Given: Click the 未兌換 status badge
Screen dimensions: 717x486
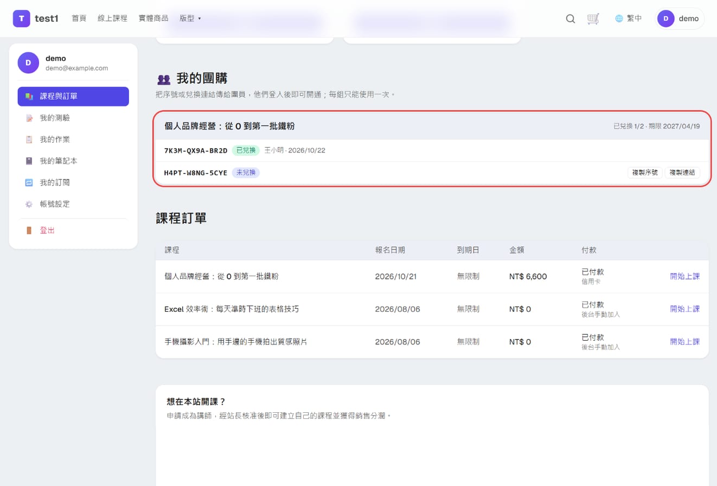Looking at the screenshot, I should pos(246,172).
